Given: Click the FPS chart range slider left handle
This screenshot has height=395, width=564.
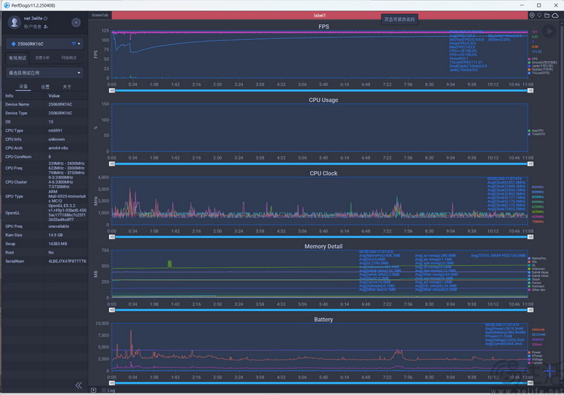Looking at the screenshot, I should pyautogui.click(x=112, y=90).
